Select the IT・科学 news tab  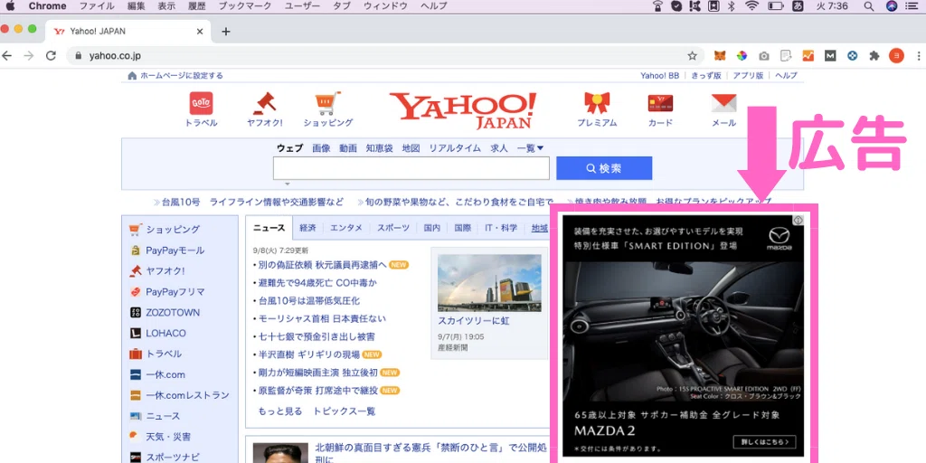click(501, 228)
